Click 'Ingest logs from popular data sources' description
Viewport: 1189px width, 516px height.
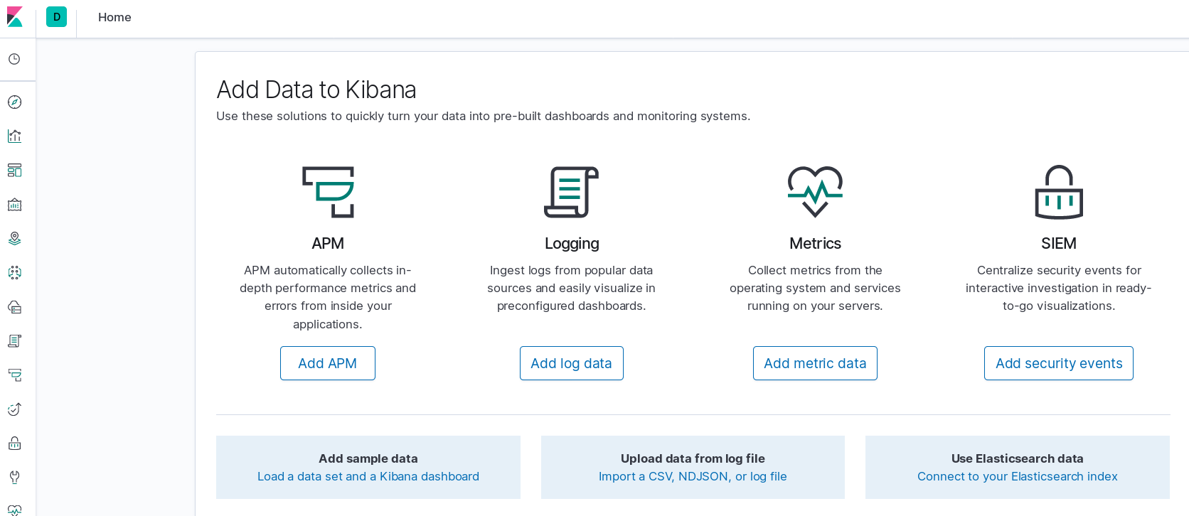click(572, 288)
